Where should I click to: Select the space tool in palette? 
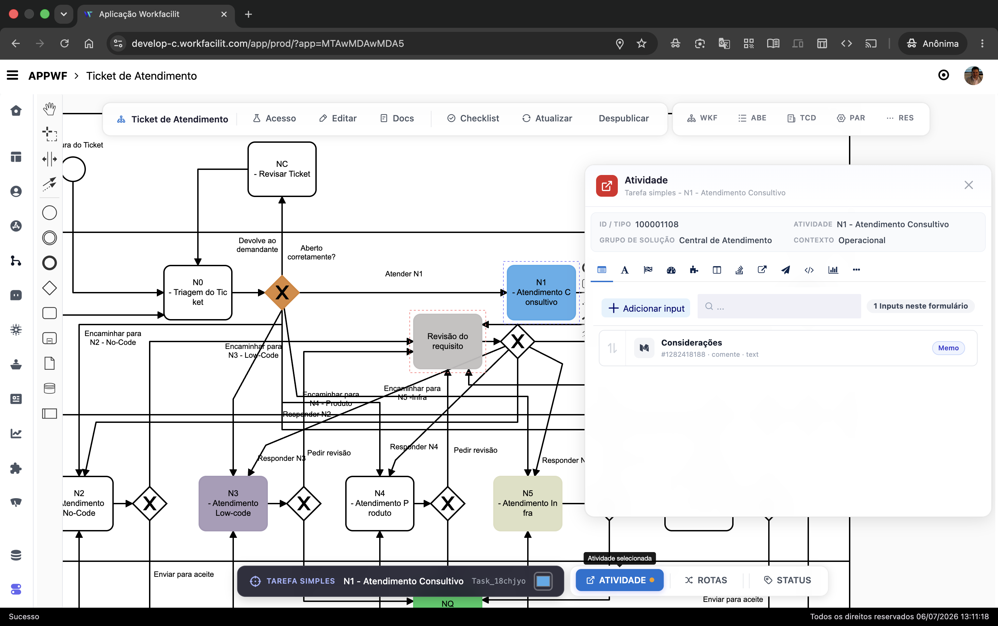tap(49, 159)
